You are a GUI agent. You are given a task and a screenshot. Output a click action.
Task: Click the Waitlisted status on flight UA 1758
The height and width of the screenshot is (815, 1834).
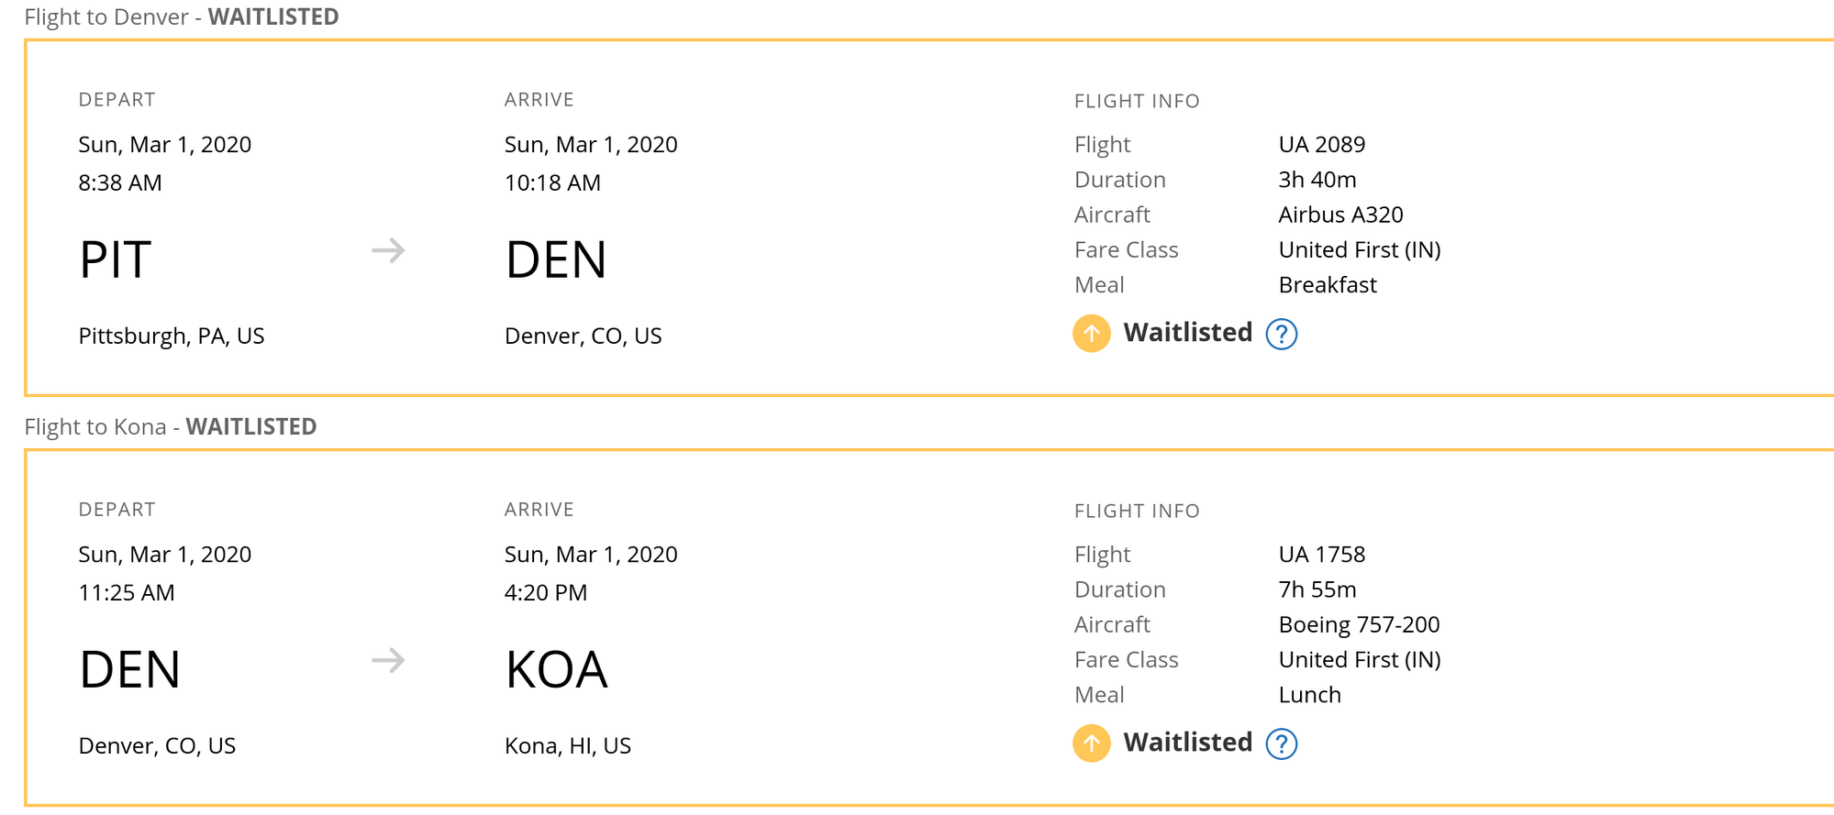tap(1187, 743)
